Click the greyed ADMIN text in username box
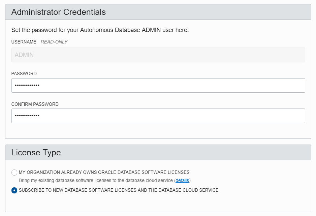Screen dimensions: 316x216 pyautogui.click(x=24, y=55)
